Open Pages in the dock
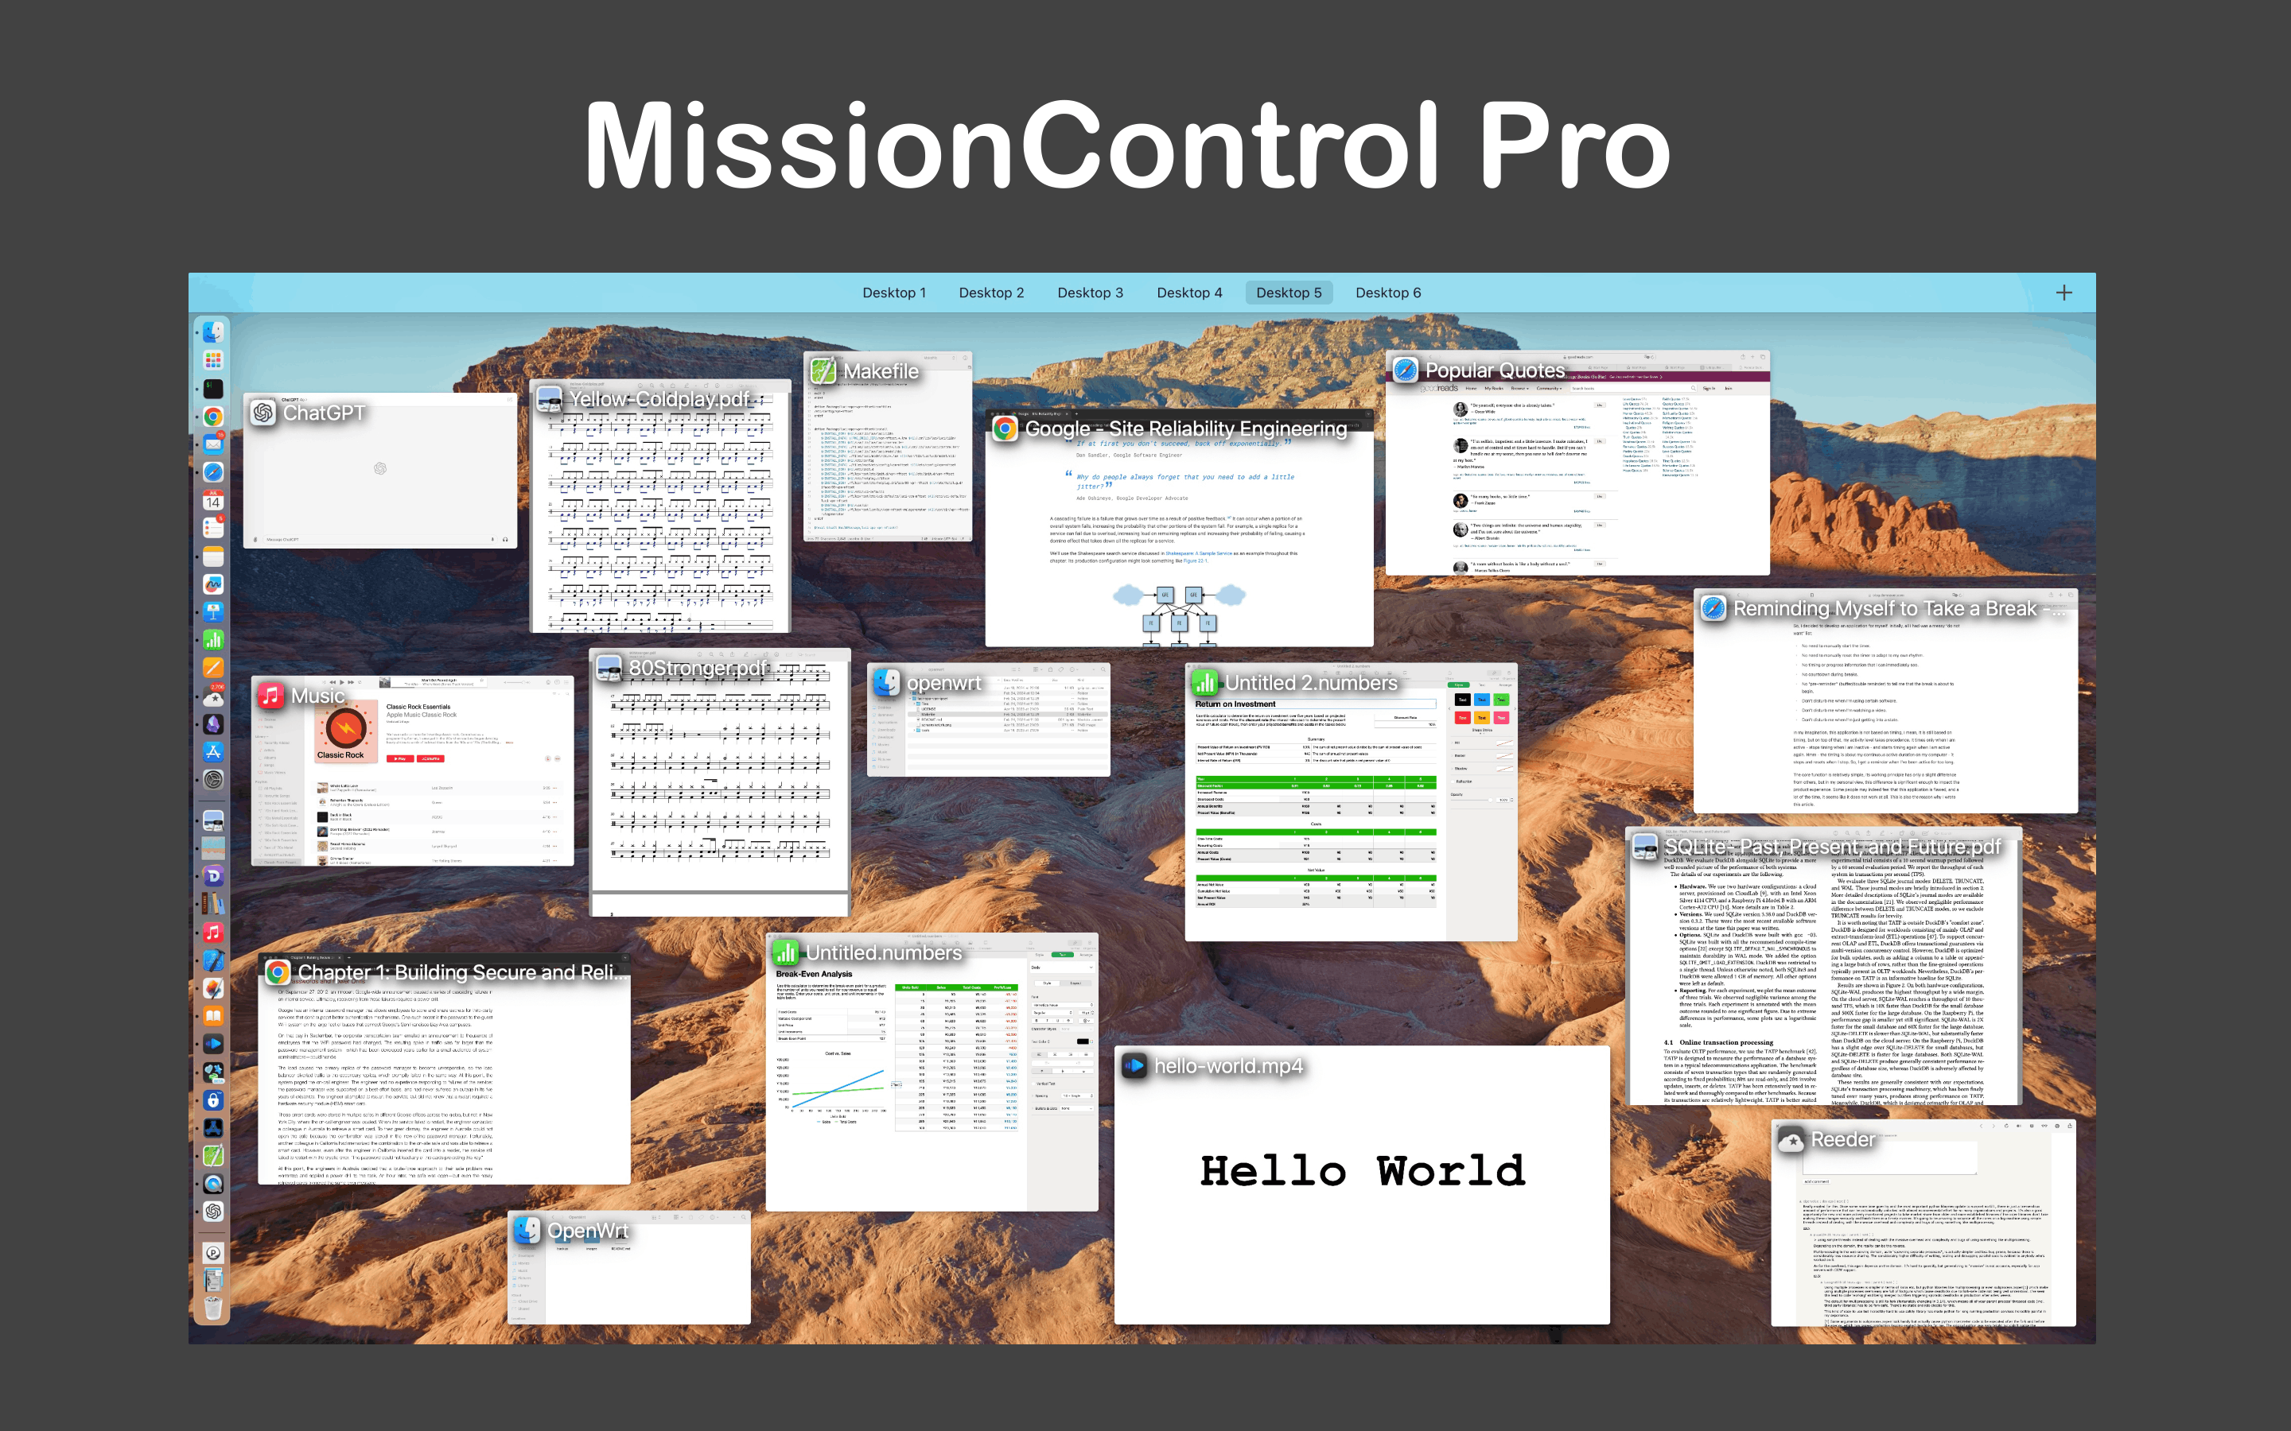This screenshot has width=2291, height=1431. [x=213, y=667]
